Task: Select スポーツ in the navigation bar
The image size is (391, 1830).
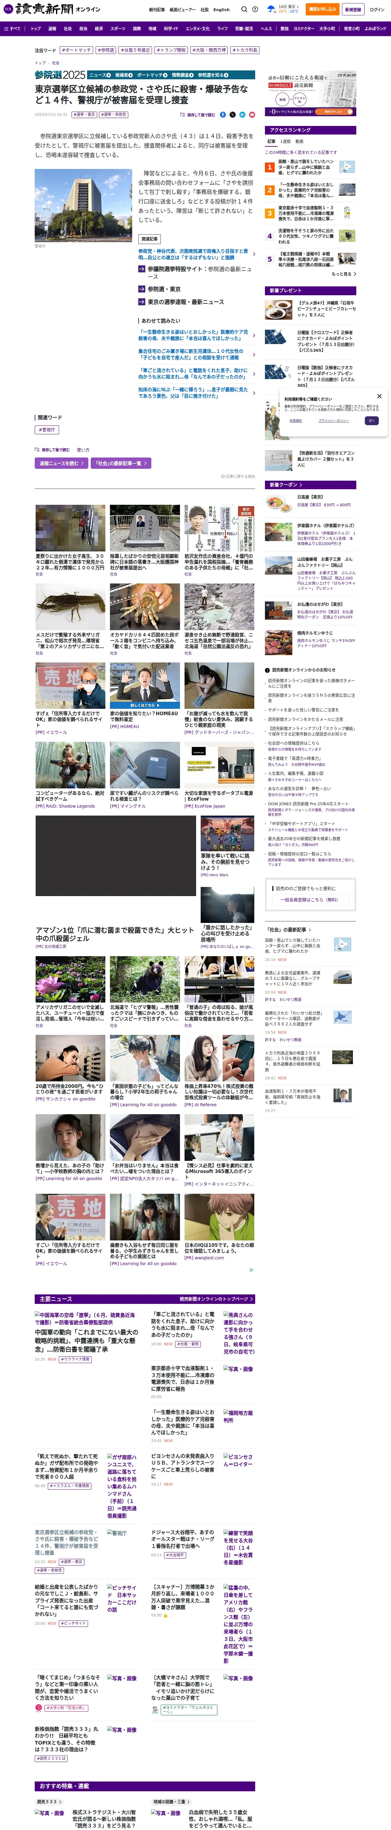Action: click(118, 29)
